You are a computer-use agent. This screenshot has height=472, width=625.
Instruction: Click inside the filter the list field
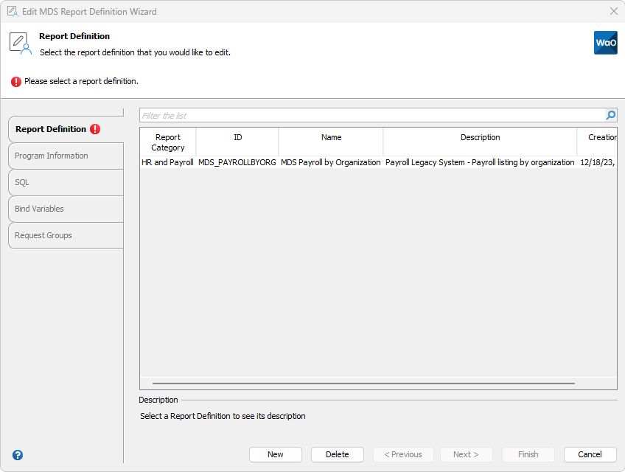332,115
